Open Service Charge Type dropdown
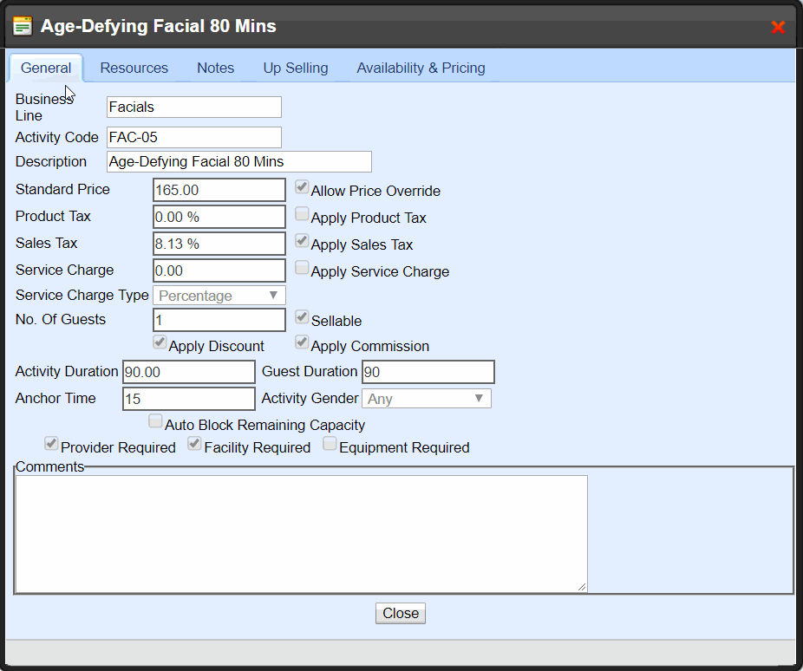803x671 pixels. 219,296
